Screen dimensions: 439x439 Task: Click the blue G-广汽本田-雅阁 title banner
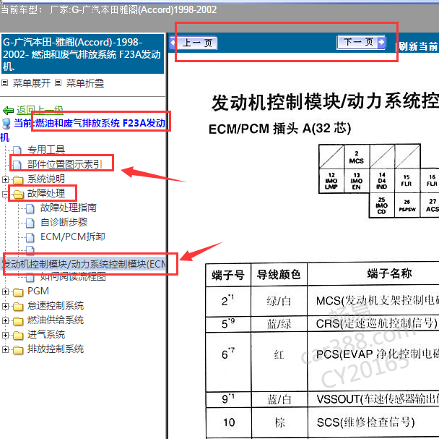pos(82,54)
